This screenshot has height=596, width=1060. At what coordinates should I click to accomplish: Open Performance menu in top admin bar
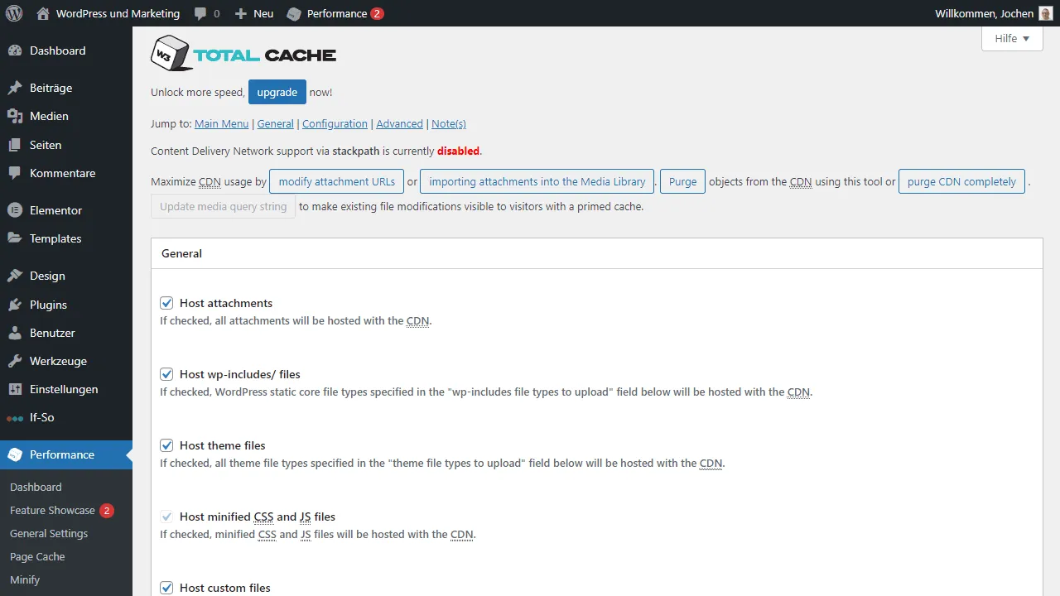coord(335,13)
